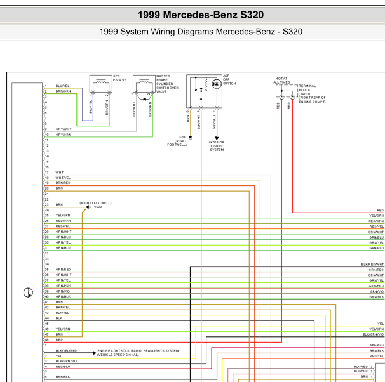385x382 pixels.
Task: Click pin 29 'GRN/BLU' wire label
Action: pos(63,237)
